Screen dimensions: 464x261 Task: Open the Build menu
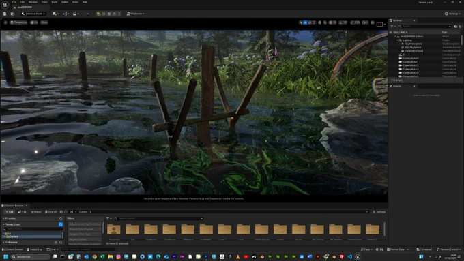tap(55, 2)
